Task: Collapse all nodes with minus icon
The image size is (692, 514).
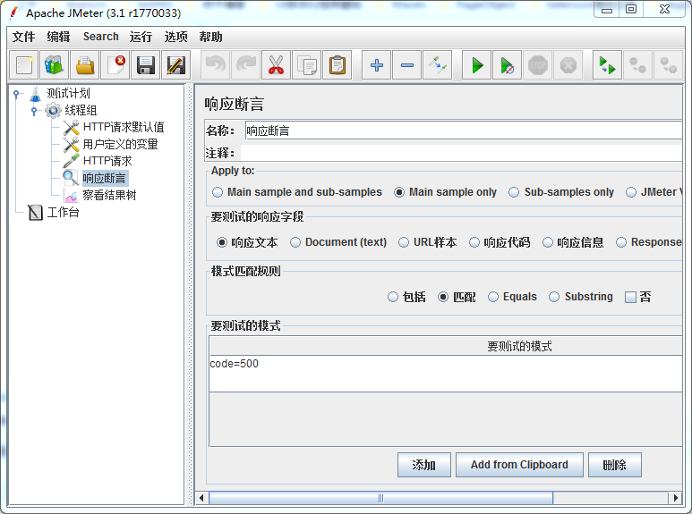Action: [407, 65]
